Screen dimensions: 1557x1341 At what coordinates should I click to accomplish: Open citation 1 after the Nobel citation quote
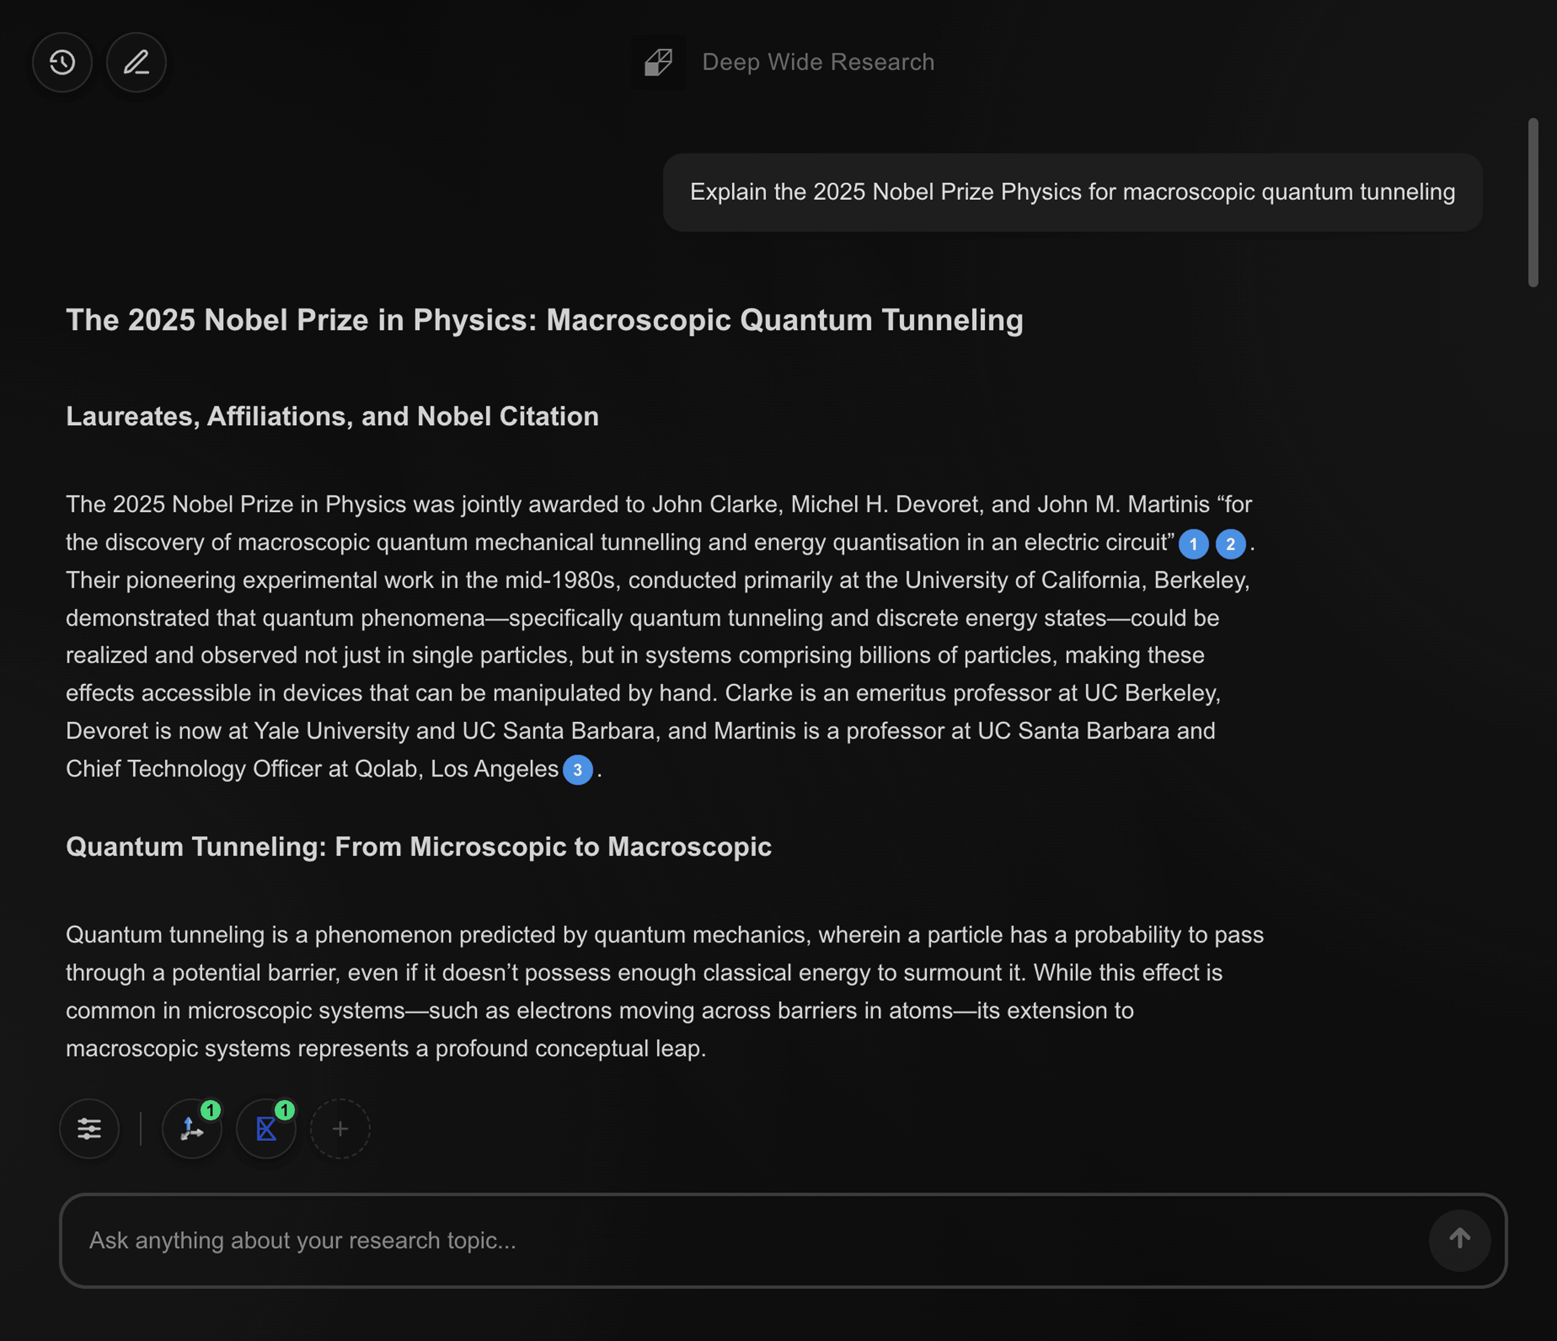tap(1193, 544)
